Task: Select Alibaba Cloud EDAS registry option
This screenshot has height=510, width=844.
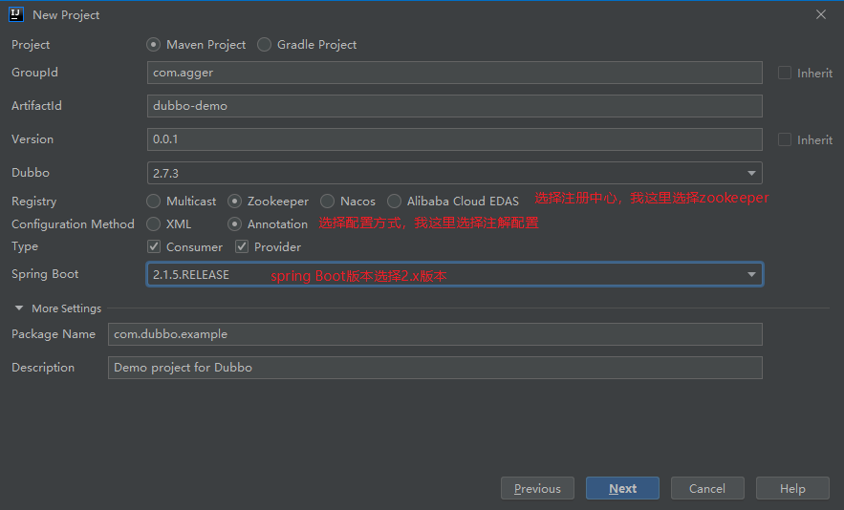Action: (394, 202)
